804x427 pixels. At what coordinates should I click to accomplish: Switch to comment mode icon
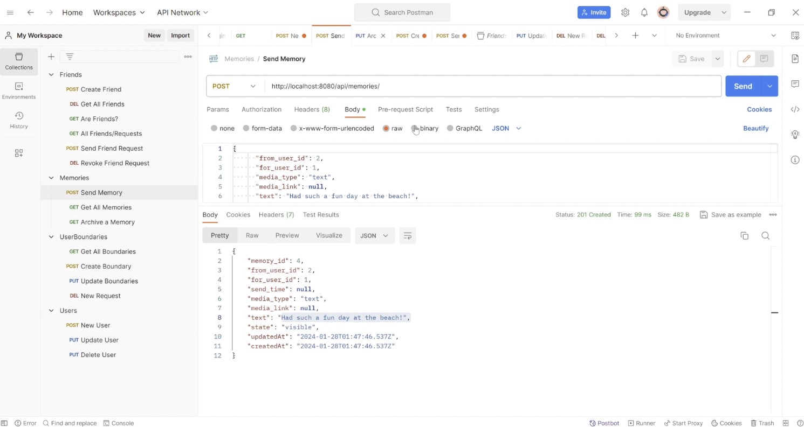(764, 59)
